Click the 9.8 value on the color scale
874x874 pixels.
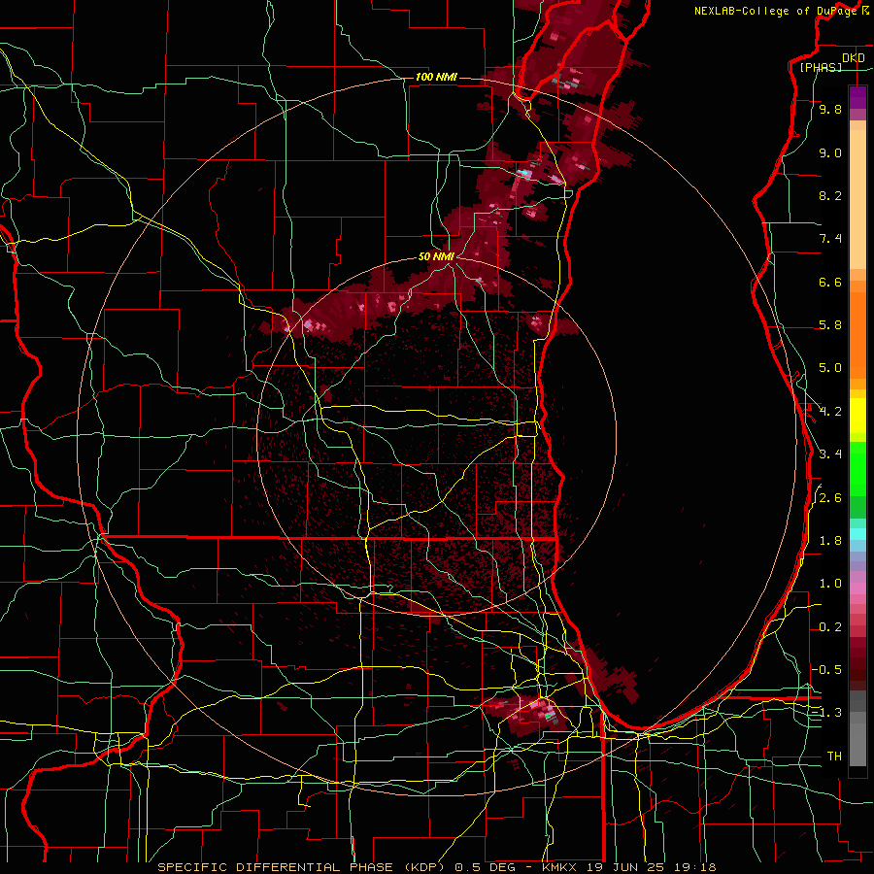pyautogui.click(x=830, y=109)
